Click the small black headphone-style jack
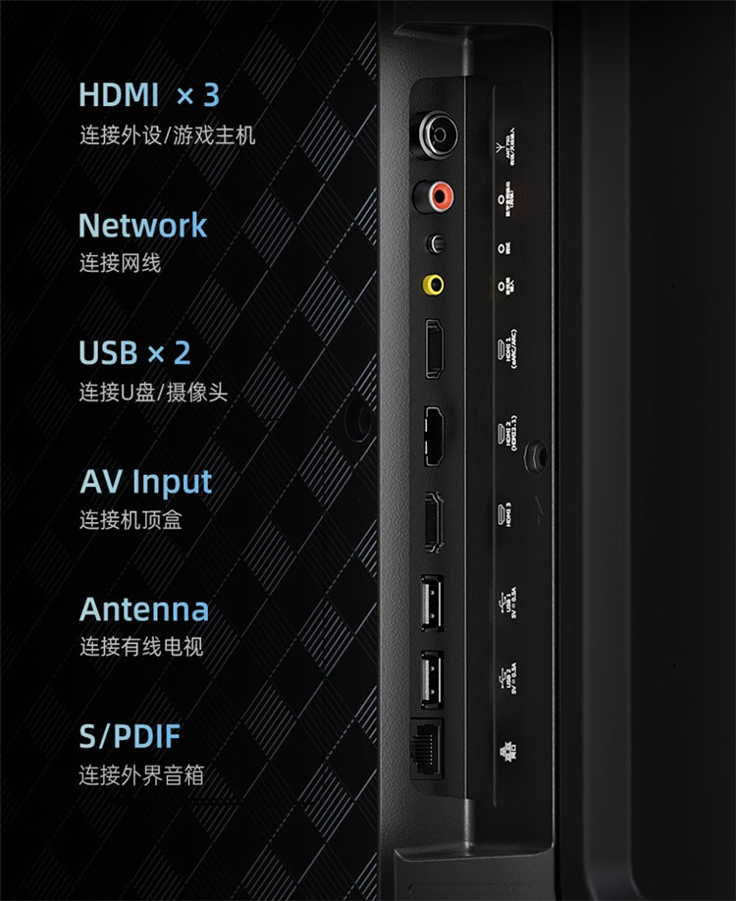Viewport: 736px width, 901px height. coord(436,243)
